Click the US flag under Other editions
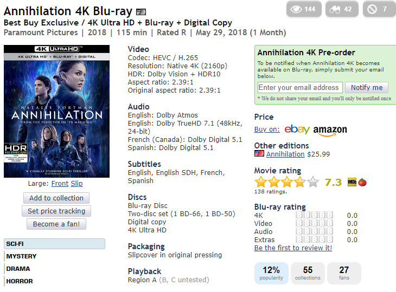This screenshot has width=396, height=292. (x=259, y=153)
